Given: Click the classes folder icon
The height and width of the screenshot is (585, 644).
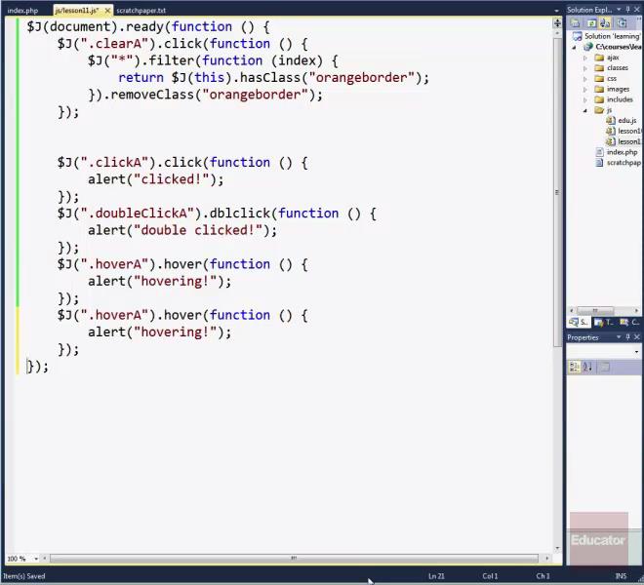Looking at the screenshot, I should 599,67.
